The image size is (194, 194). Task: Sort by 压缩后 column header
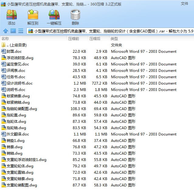point(95,39)
